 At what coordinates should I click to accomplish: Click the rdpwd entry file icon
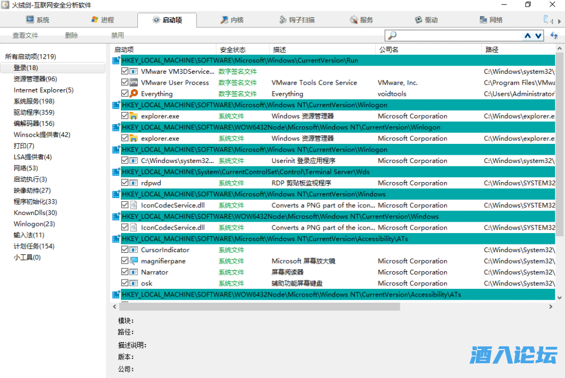[x=133, y=183]
